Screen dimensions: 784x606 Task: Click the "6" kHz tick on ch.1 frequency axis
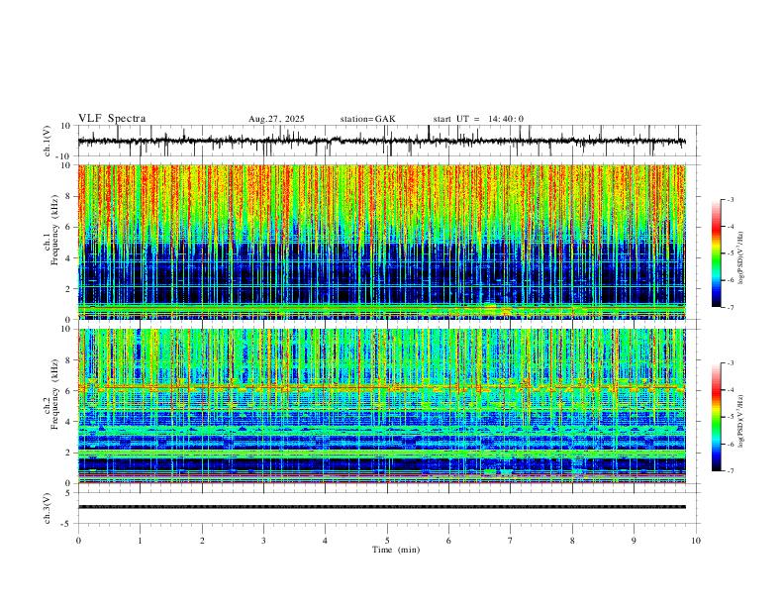tap(69, 227)
